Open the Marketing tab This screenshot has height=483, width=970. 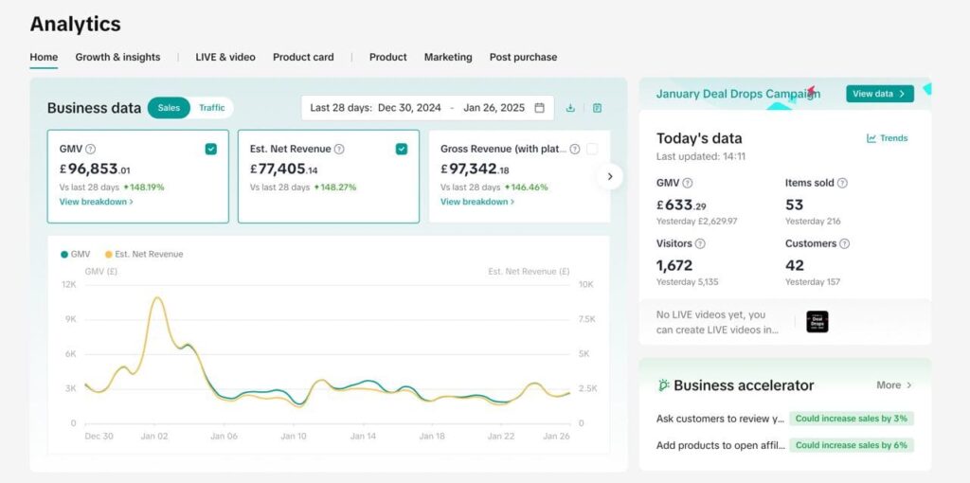pyautogui.click(x=448, y=57)
